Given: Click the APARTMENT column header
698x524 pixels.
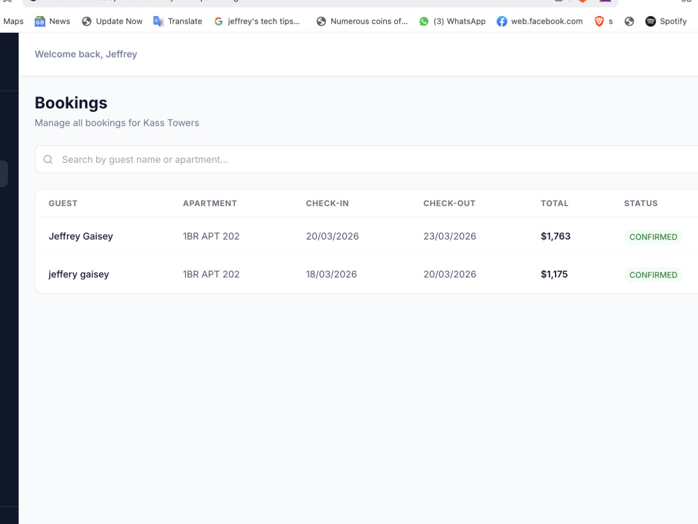Looking at the screenshot, I should pos(209,203).
